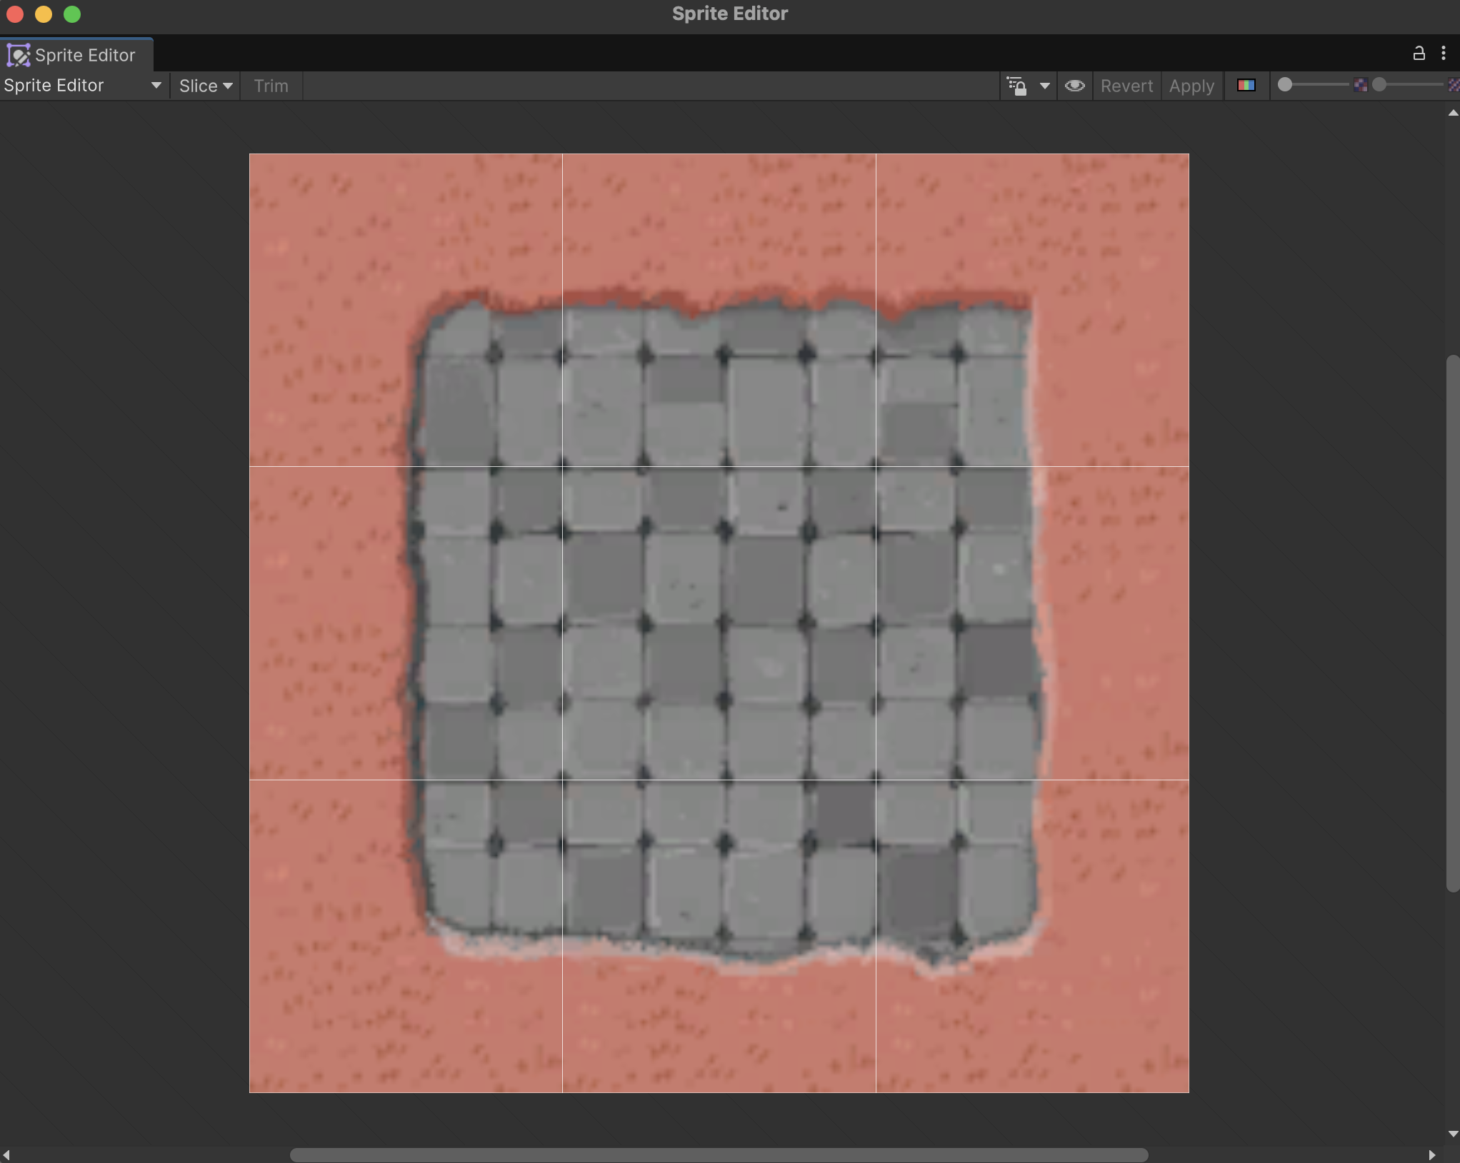
Task: Click the Sprite Editor tab icon
Action: (x=19, y=55)
